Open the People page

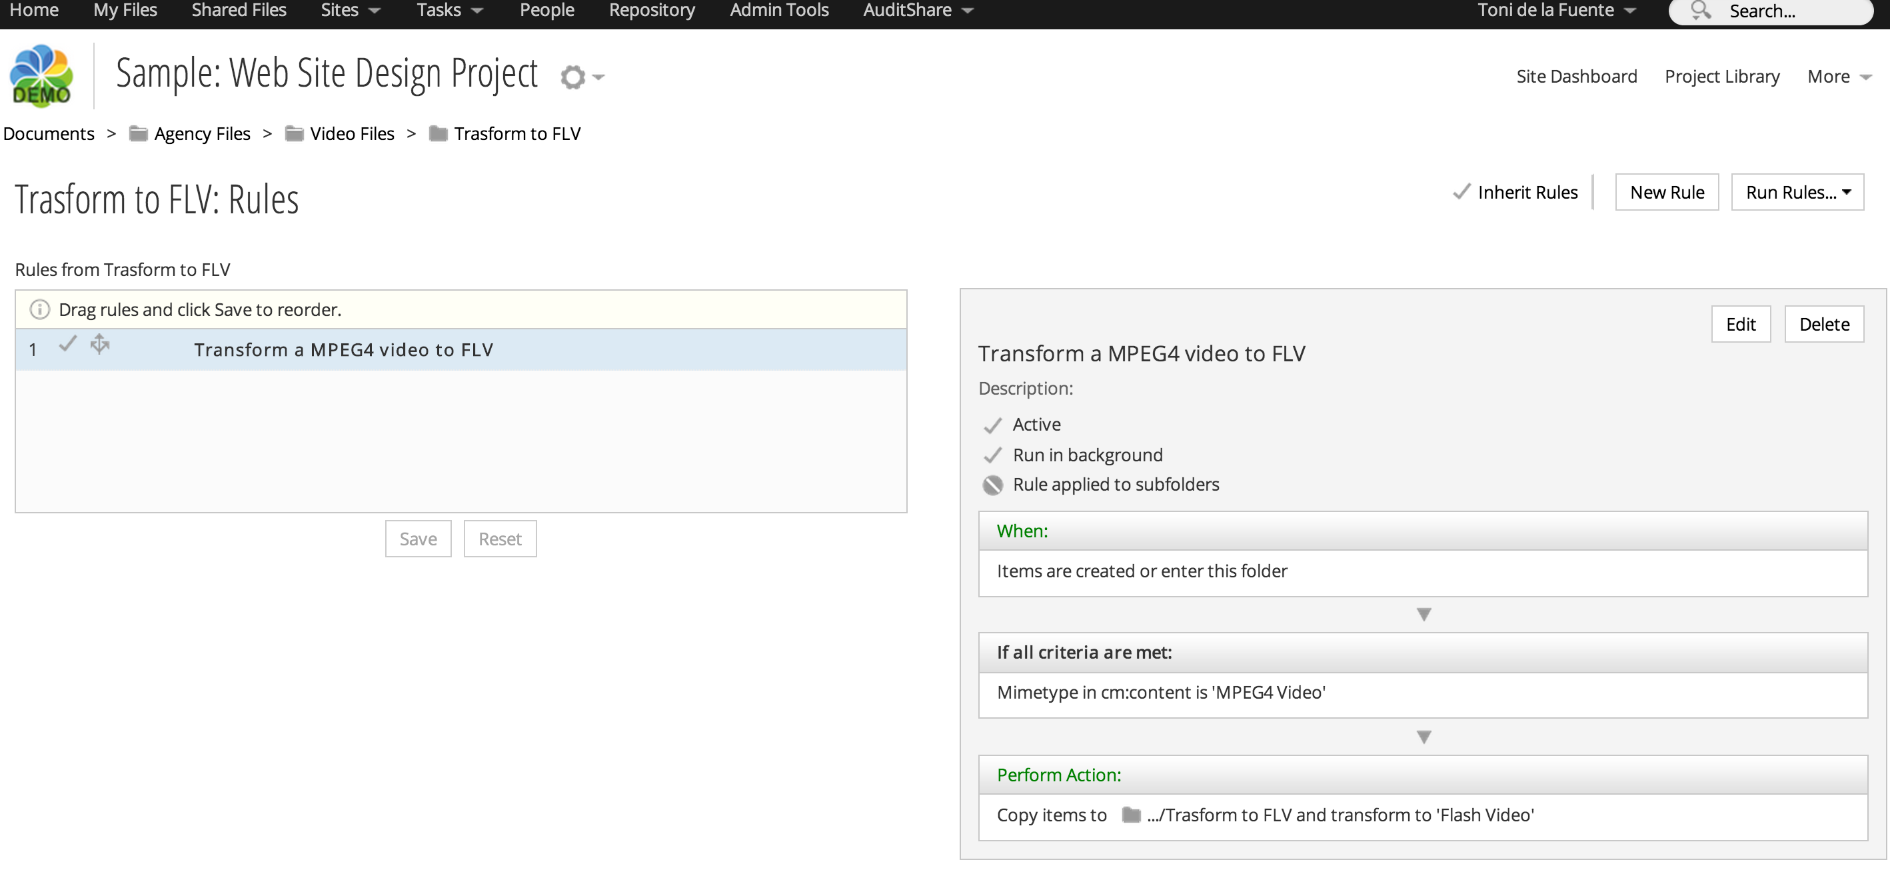[546, 10]
